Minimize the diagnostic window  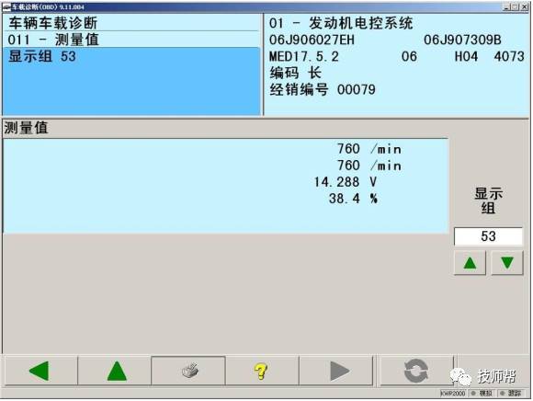[x=506, y=6]
